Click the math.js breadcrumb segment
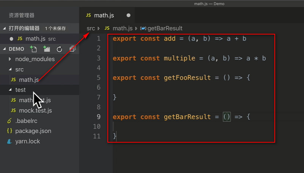This screenshot has height=173, width=304. 123,28
